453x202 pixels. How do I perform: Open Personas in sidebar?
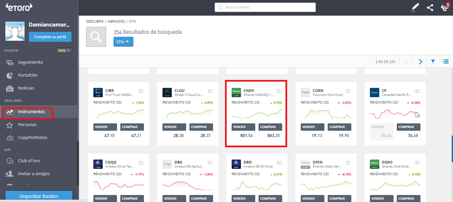(28, 124)
